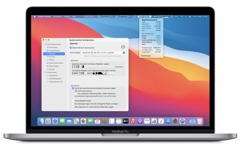Open Finder from the dock
The image size is (241, 150).
pyautogui.click(x=41, y=121)
